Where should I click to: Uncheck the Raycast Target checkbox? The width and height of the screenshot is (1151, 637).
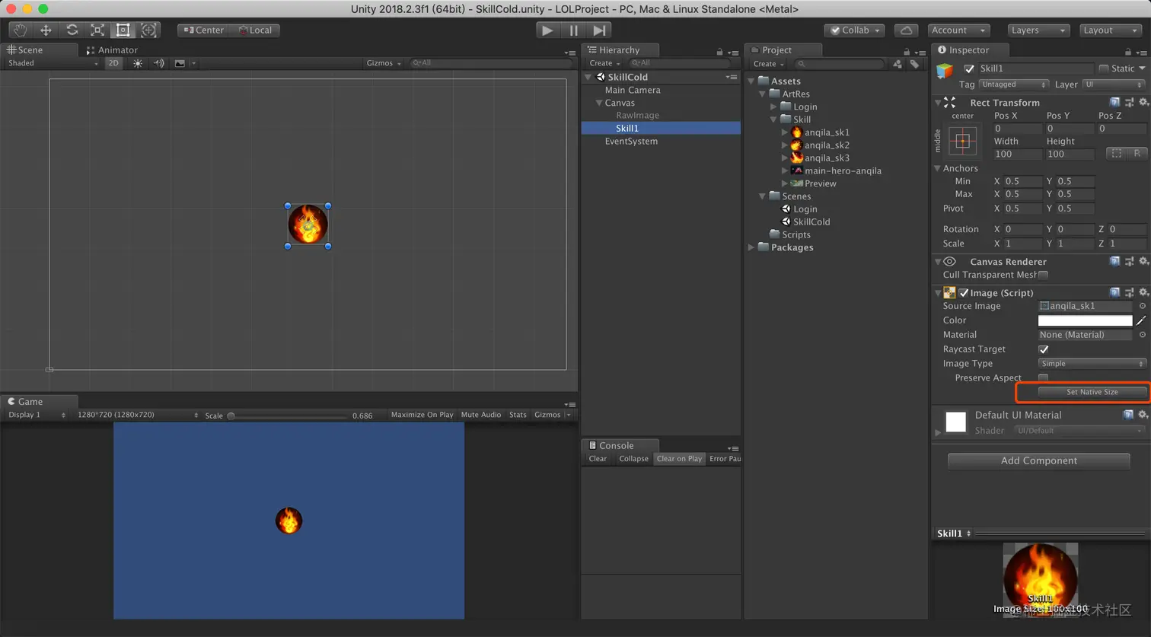tap(1043, 349)
